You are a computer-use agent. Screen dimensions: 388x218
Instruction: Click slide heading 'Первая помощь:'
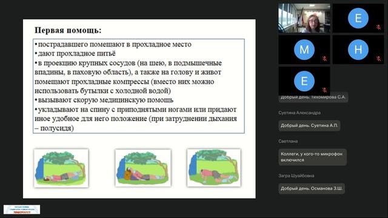(x=68, y=30)
